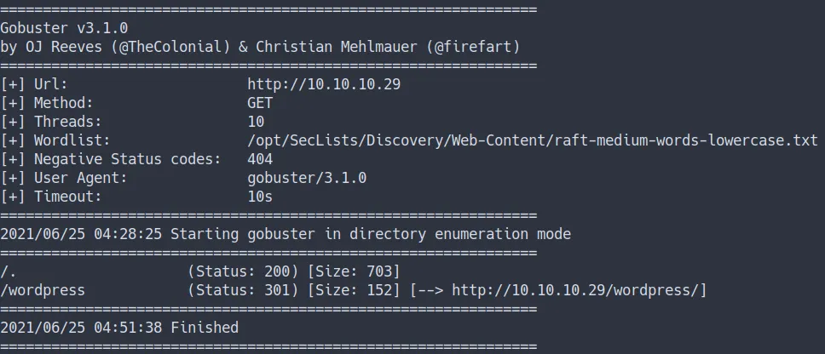Click the raft-medium-words-lowercase.txt wordlist path
The image size is (825, 354).
(x=532, y=140)
